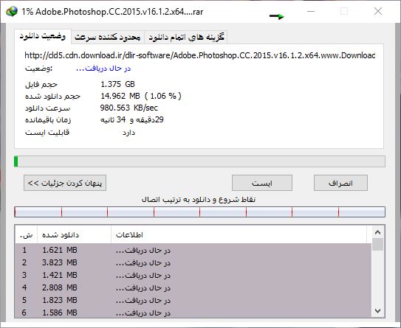This screenshot has height=328, width=401.
Task: Switch to the وضعیت دانلود tab
Action: (43, 37)
